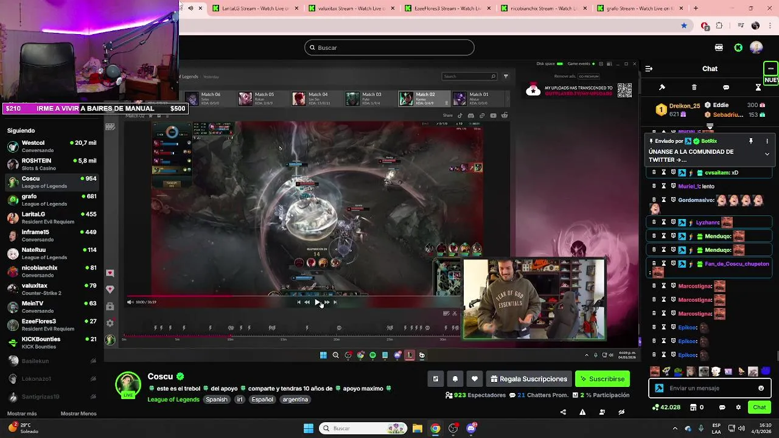The width and height of the screenshot is (779, 438).
Task: Click the Spanish tag
Action: coord(216,400)
